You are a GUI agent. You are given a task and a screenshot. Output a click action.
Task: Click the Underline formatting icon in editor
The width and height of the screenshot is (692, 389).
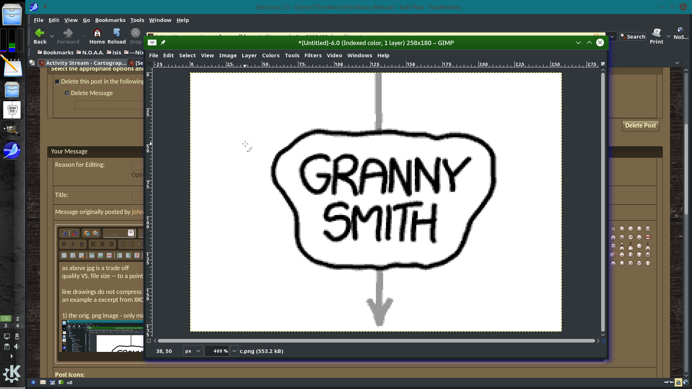tap(81, 244)
